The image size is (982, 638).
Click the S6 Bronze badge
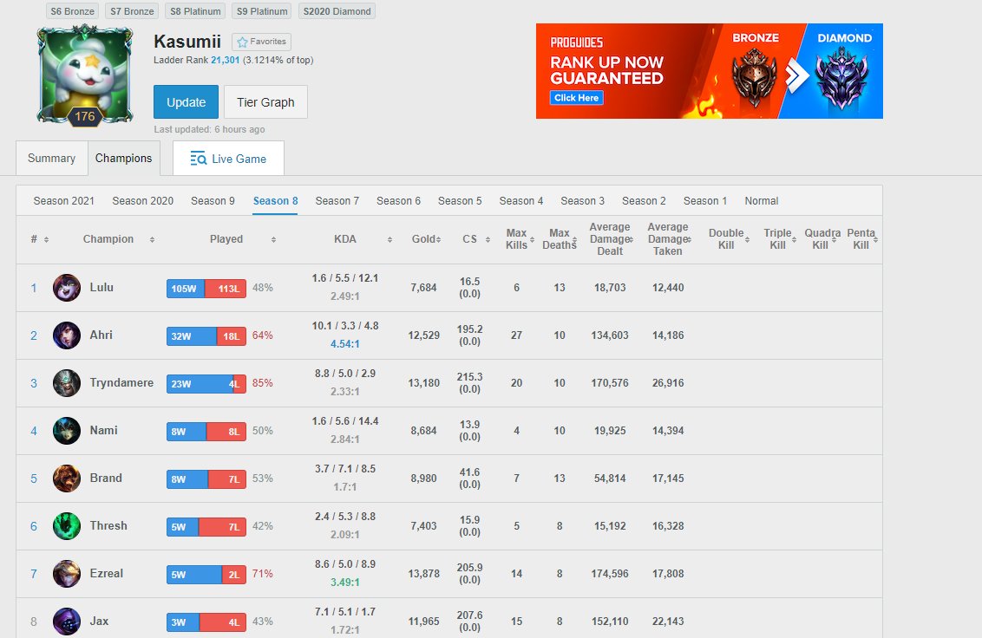(73, 11)
